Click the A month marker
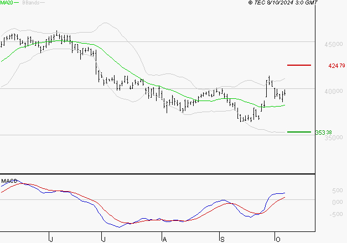Screen dimensions: 347x243 coord(164,239)
